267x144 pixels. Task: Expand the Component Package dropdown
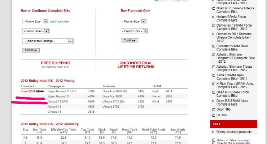tap(48, 41)
